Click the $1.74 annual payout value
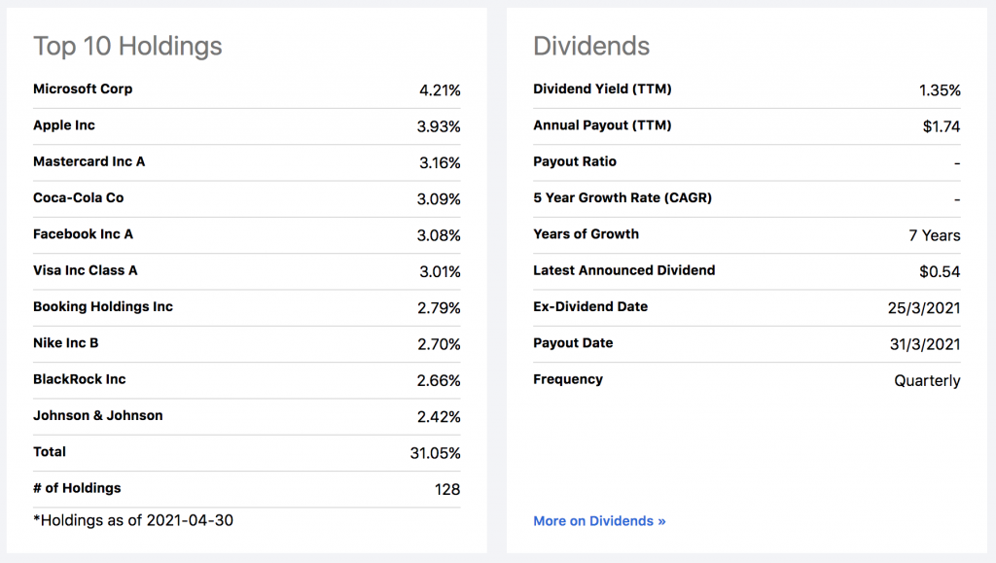This screenshot has width=996, height=563. tap(942, 126)
